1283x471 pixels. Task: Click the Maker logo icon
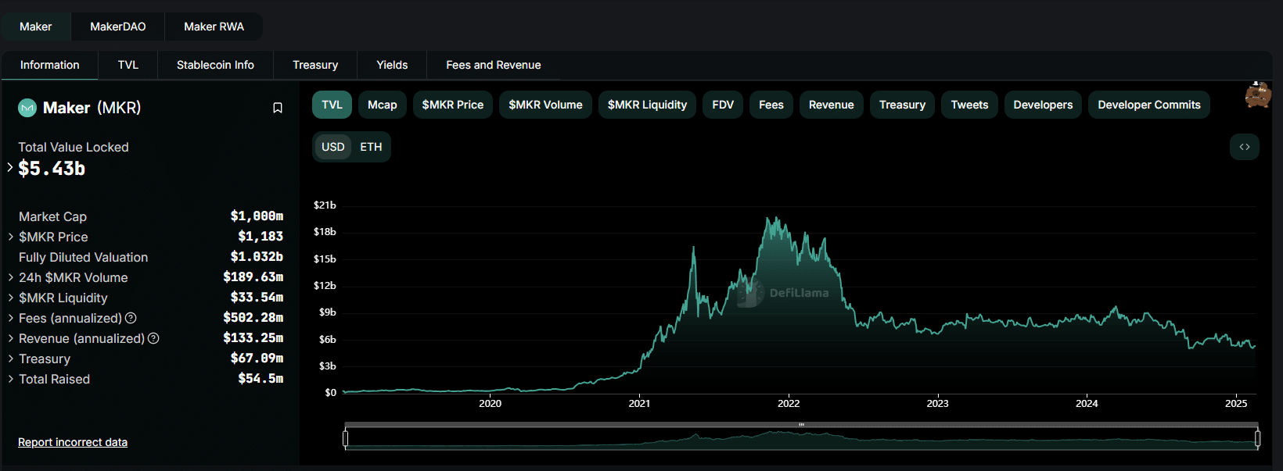point(27,108)
